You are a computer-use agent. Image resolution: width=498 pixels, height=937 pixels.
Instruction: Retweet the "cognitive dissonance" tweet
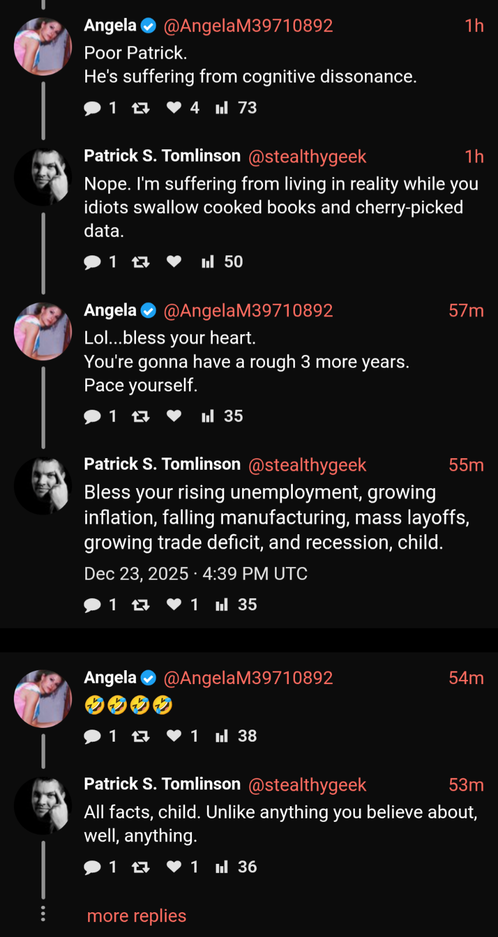pos(141,108)
